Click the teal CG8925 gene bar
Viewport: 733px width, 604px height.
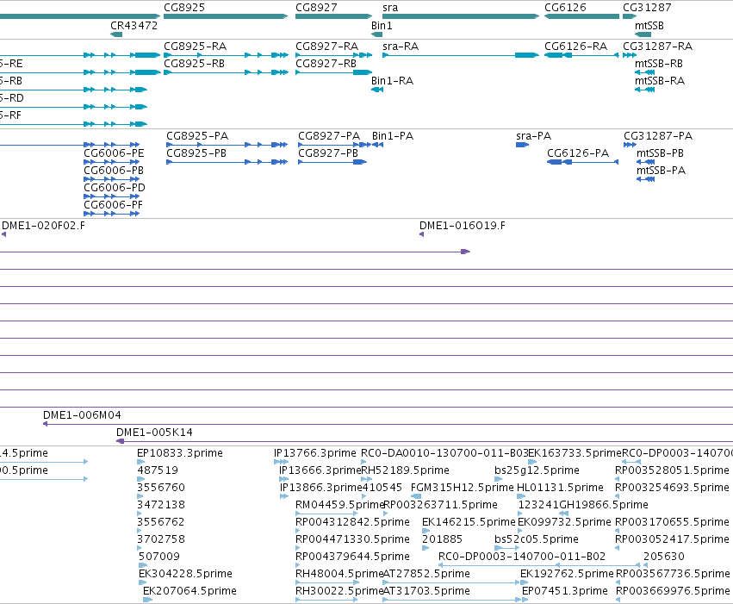(x=226, y=16)
